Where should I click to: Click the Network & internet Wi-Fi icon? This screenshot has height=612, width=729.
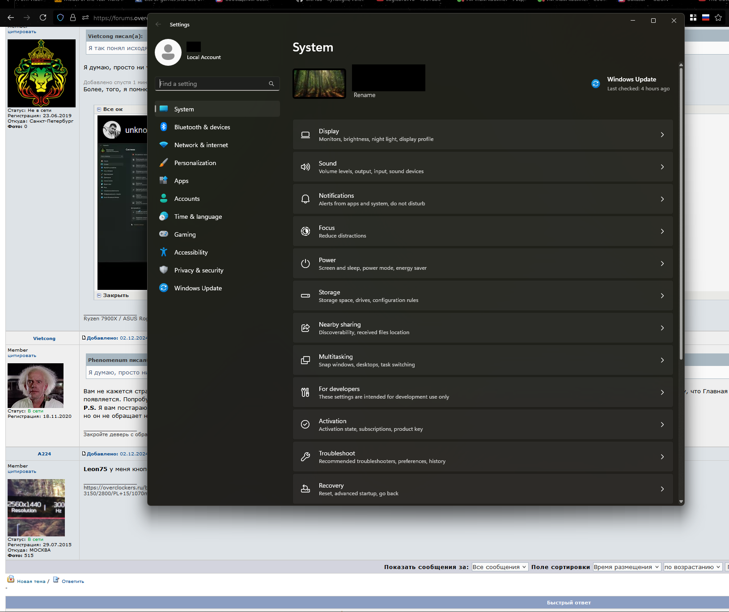pyautogui.click(x=164, y=145)
